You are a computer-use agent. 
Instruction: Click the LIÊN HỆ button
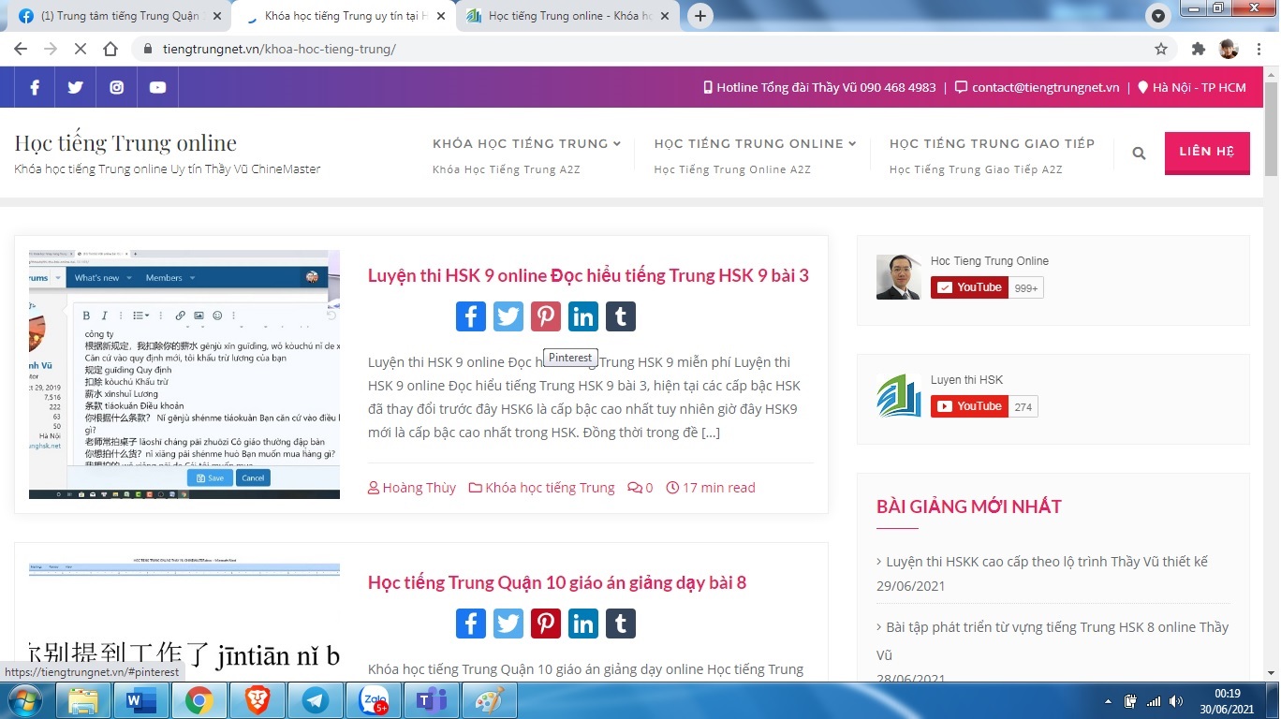(x=1207, y=153)
